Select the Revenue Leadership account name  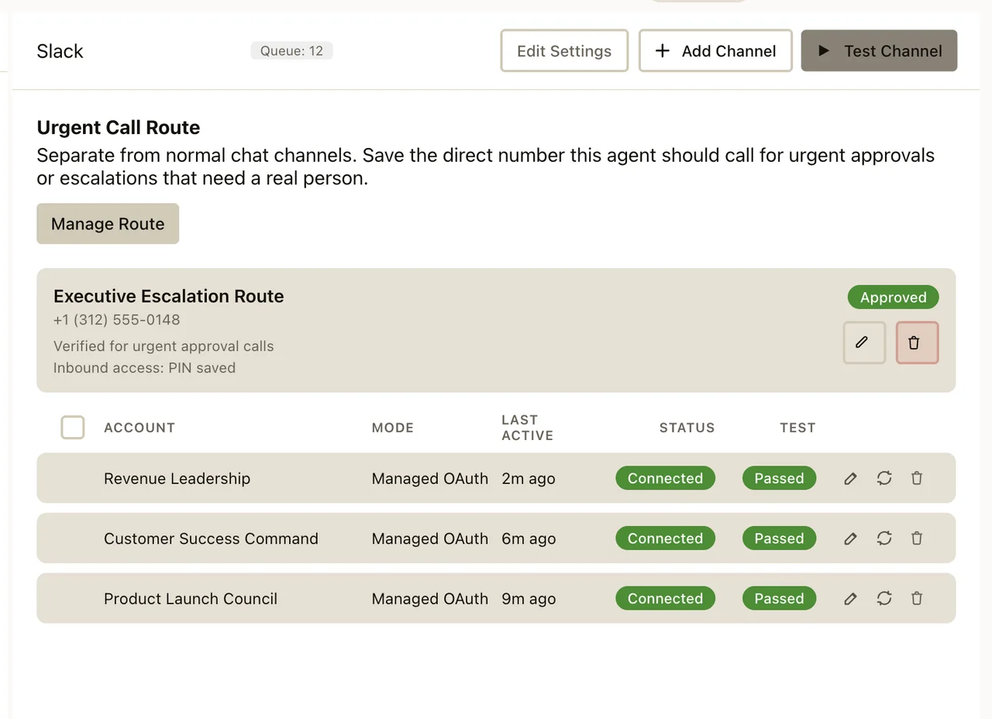(x=177, y=479)
